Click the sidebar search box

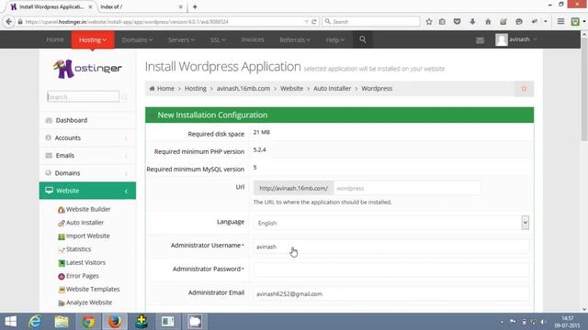click(83, 97)
